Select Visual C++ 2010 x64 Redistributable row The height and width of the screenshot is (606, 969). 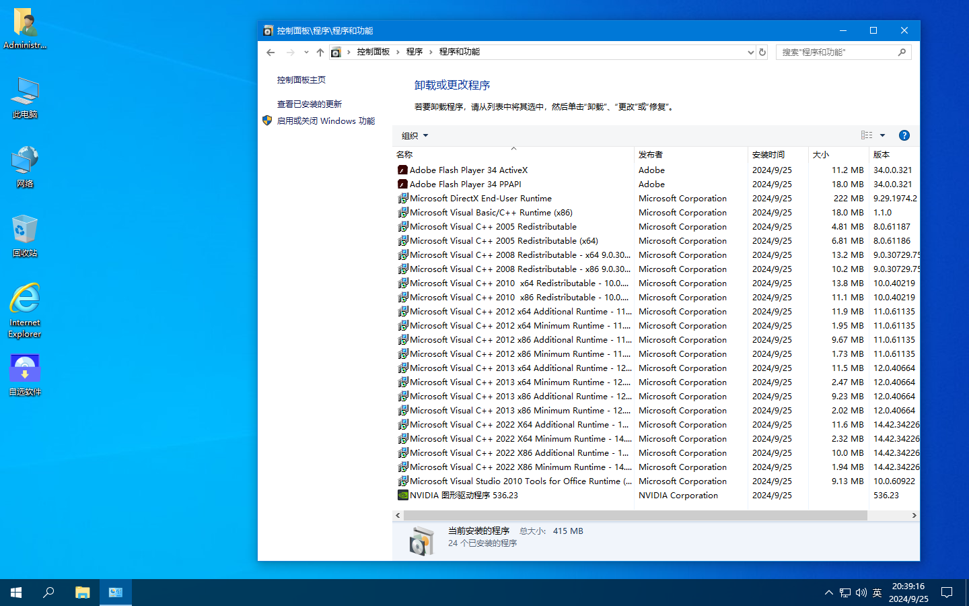coord(656,283)
